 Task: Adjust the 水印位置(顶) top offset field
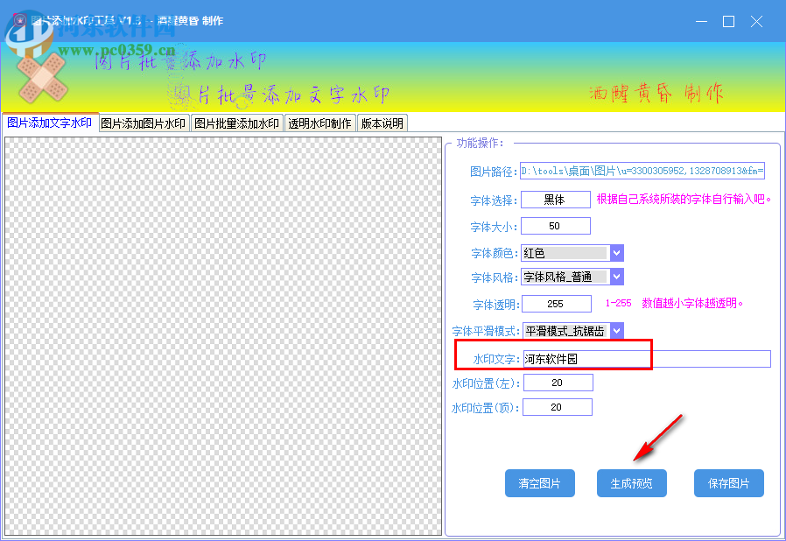click(x=558, y=406)
